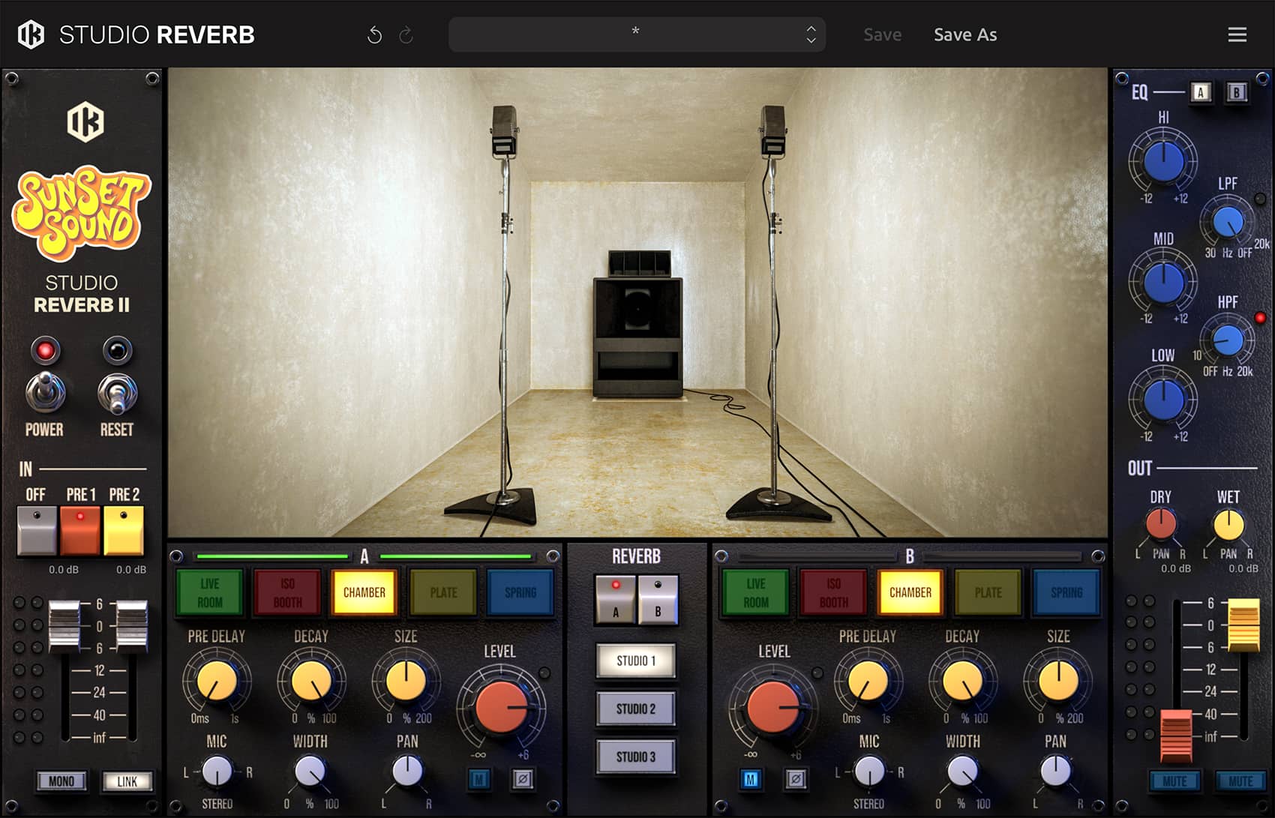Click the preset stepper arrows
This screenshot has width=1275, height=818.
811,34
